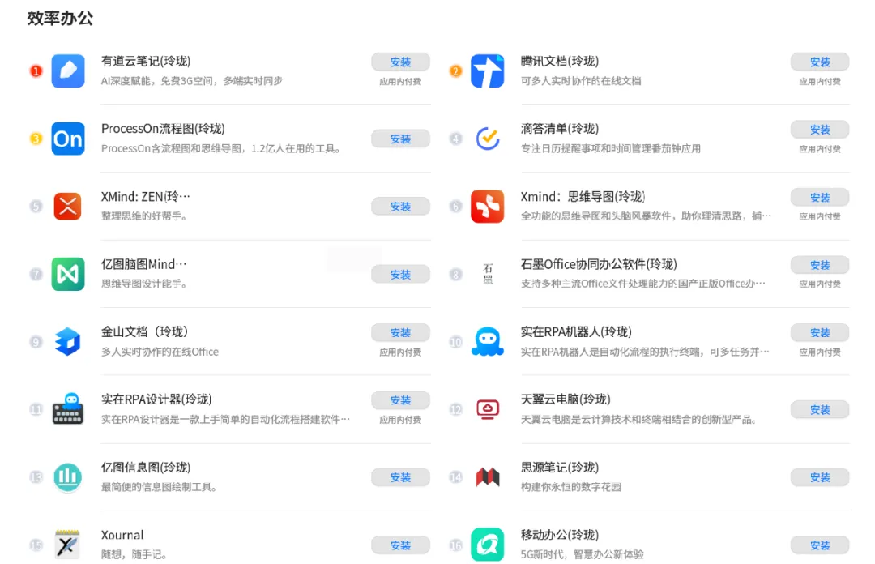
Task: Click description 构建你永恒的数字花园
Action: click(571, 487)
